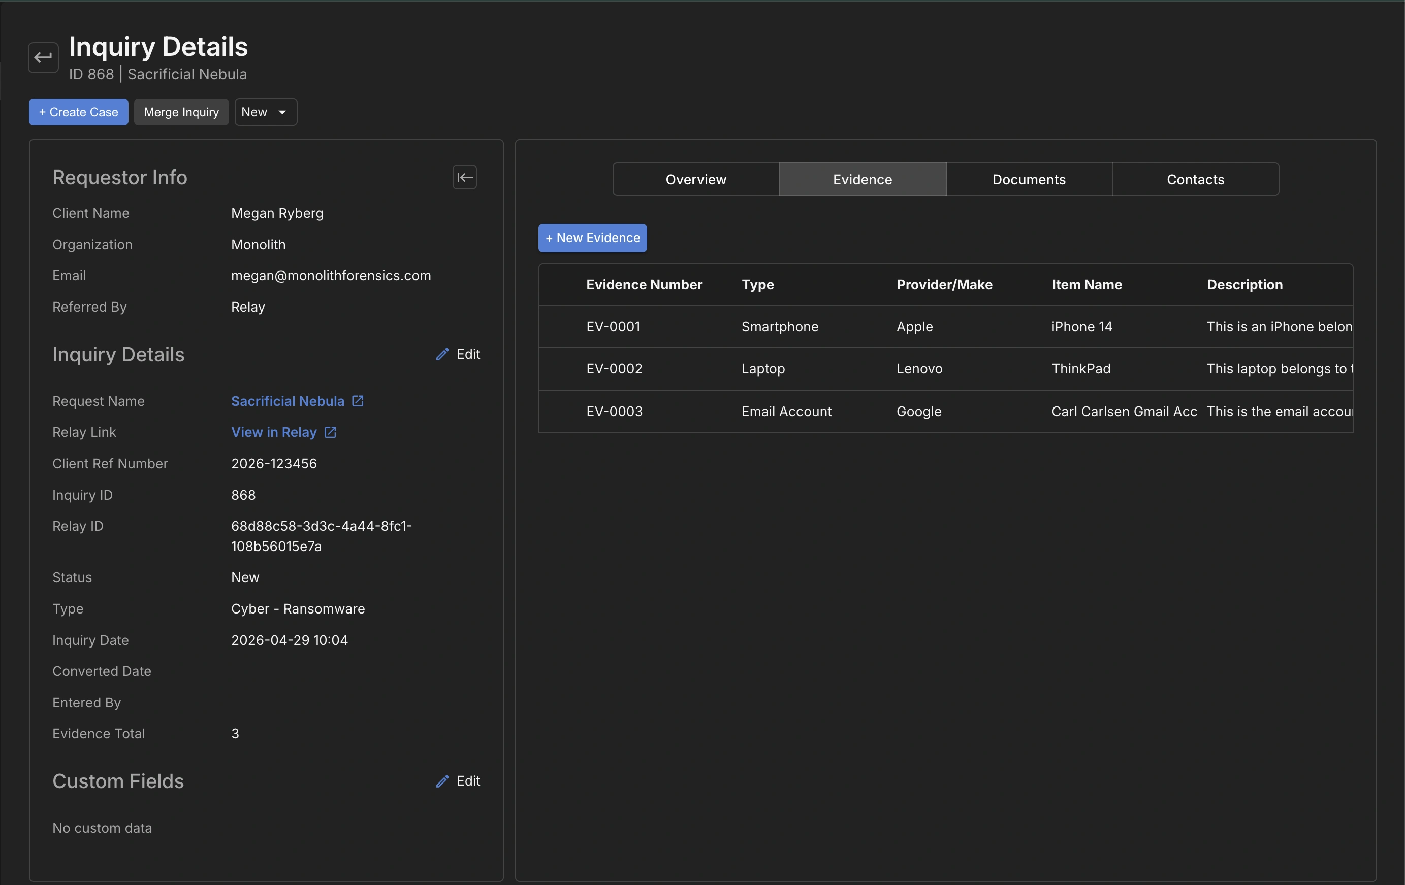This screenshot has height=885, width=1405.
Task: Click the Referred By value Relay
Action: click(x=248, y=307)
